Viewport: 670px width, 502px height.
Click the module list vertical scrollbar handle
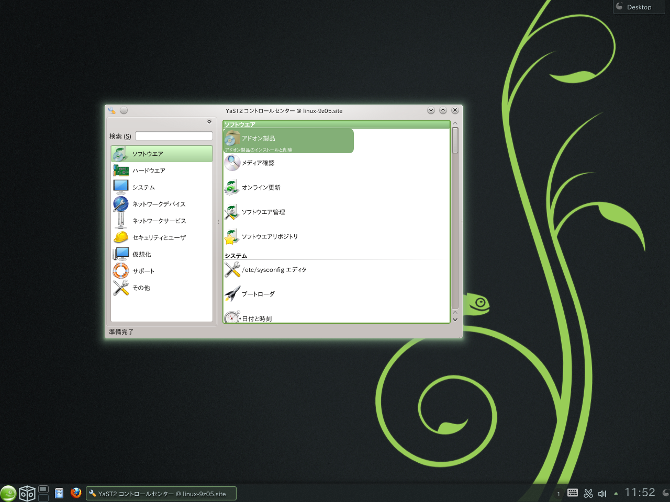click(455, 140)
